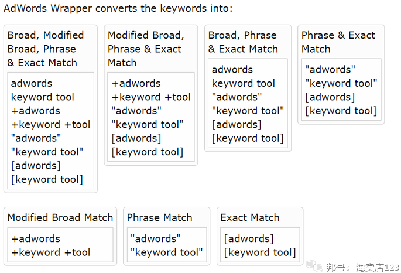
Task: Click '+keyword +tool' line in Modified Broad Match box
Action: [51, 252]
